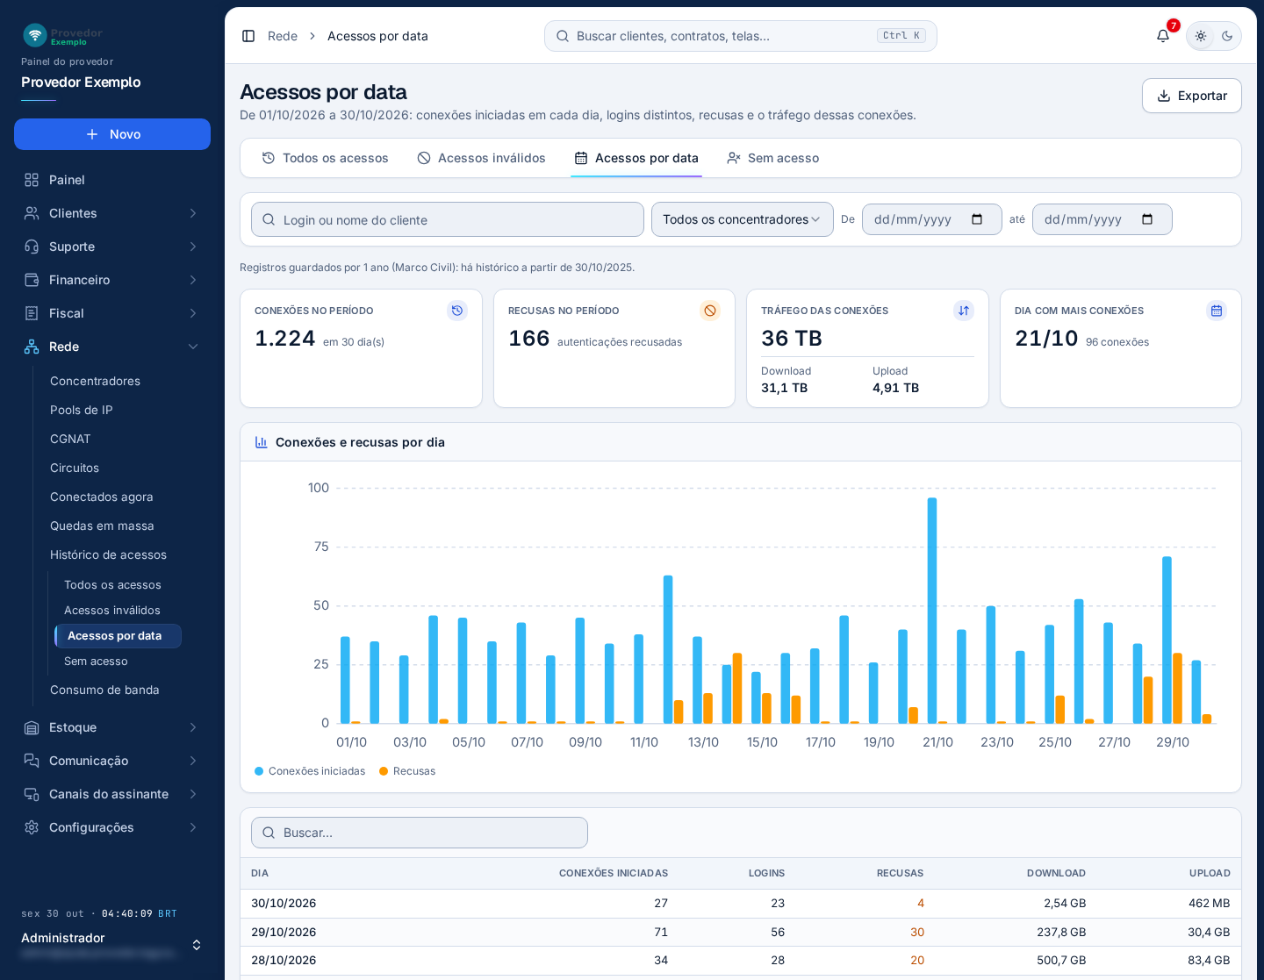
Task: Switch to Todos os acessos tab
Action: coord(326,158)
